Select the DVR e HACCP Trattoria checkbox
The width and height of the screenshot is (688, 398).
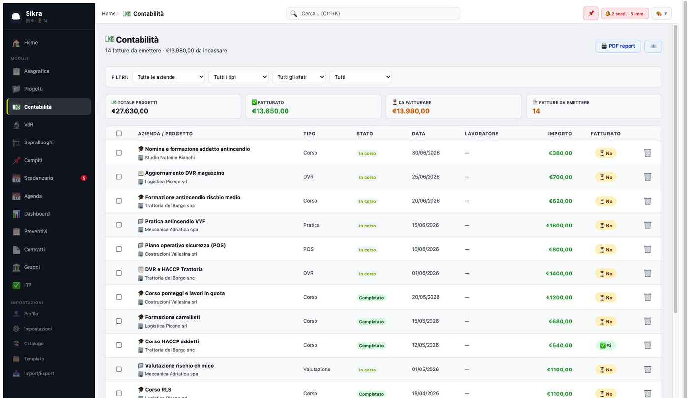(x=119, y=273)
